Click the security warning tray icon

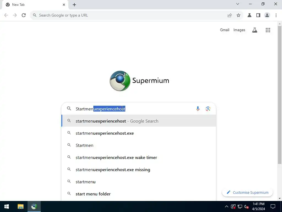(x=233, y=206)
